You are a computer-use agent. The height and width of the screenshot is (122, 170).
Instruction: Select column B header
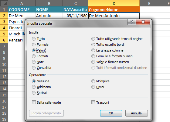(49, 3)
